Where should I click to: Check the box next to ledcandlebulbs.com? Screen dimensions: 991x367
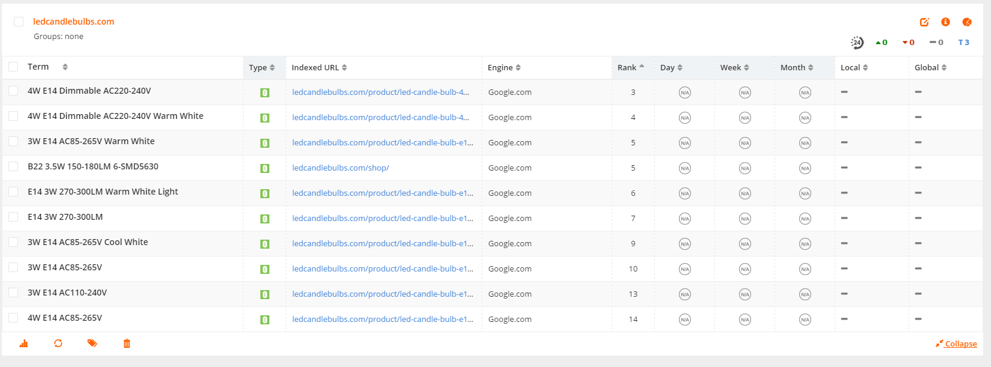(19, 22)
